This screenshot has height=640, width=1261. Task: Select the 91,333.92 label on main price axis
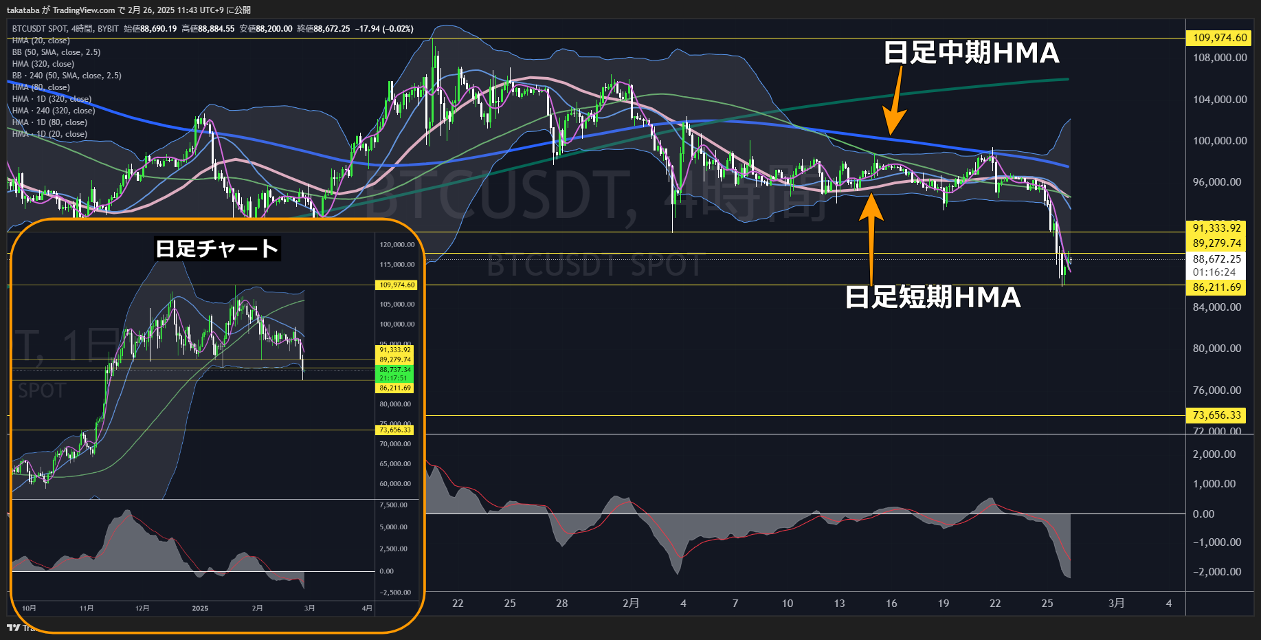point(1216,228)
